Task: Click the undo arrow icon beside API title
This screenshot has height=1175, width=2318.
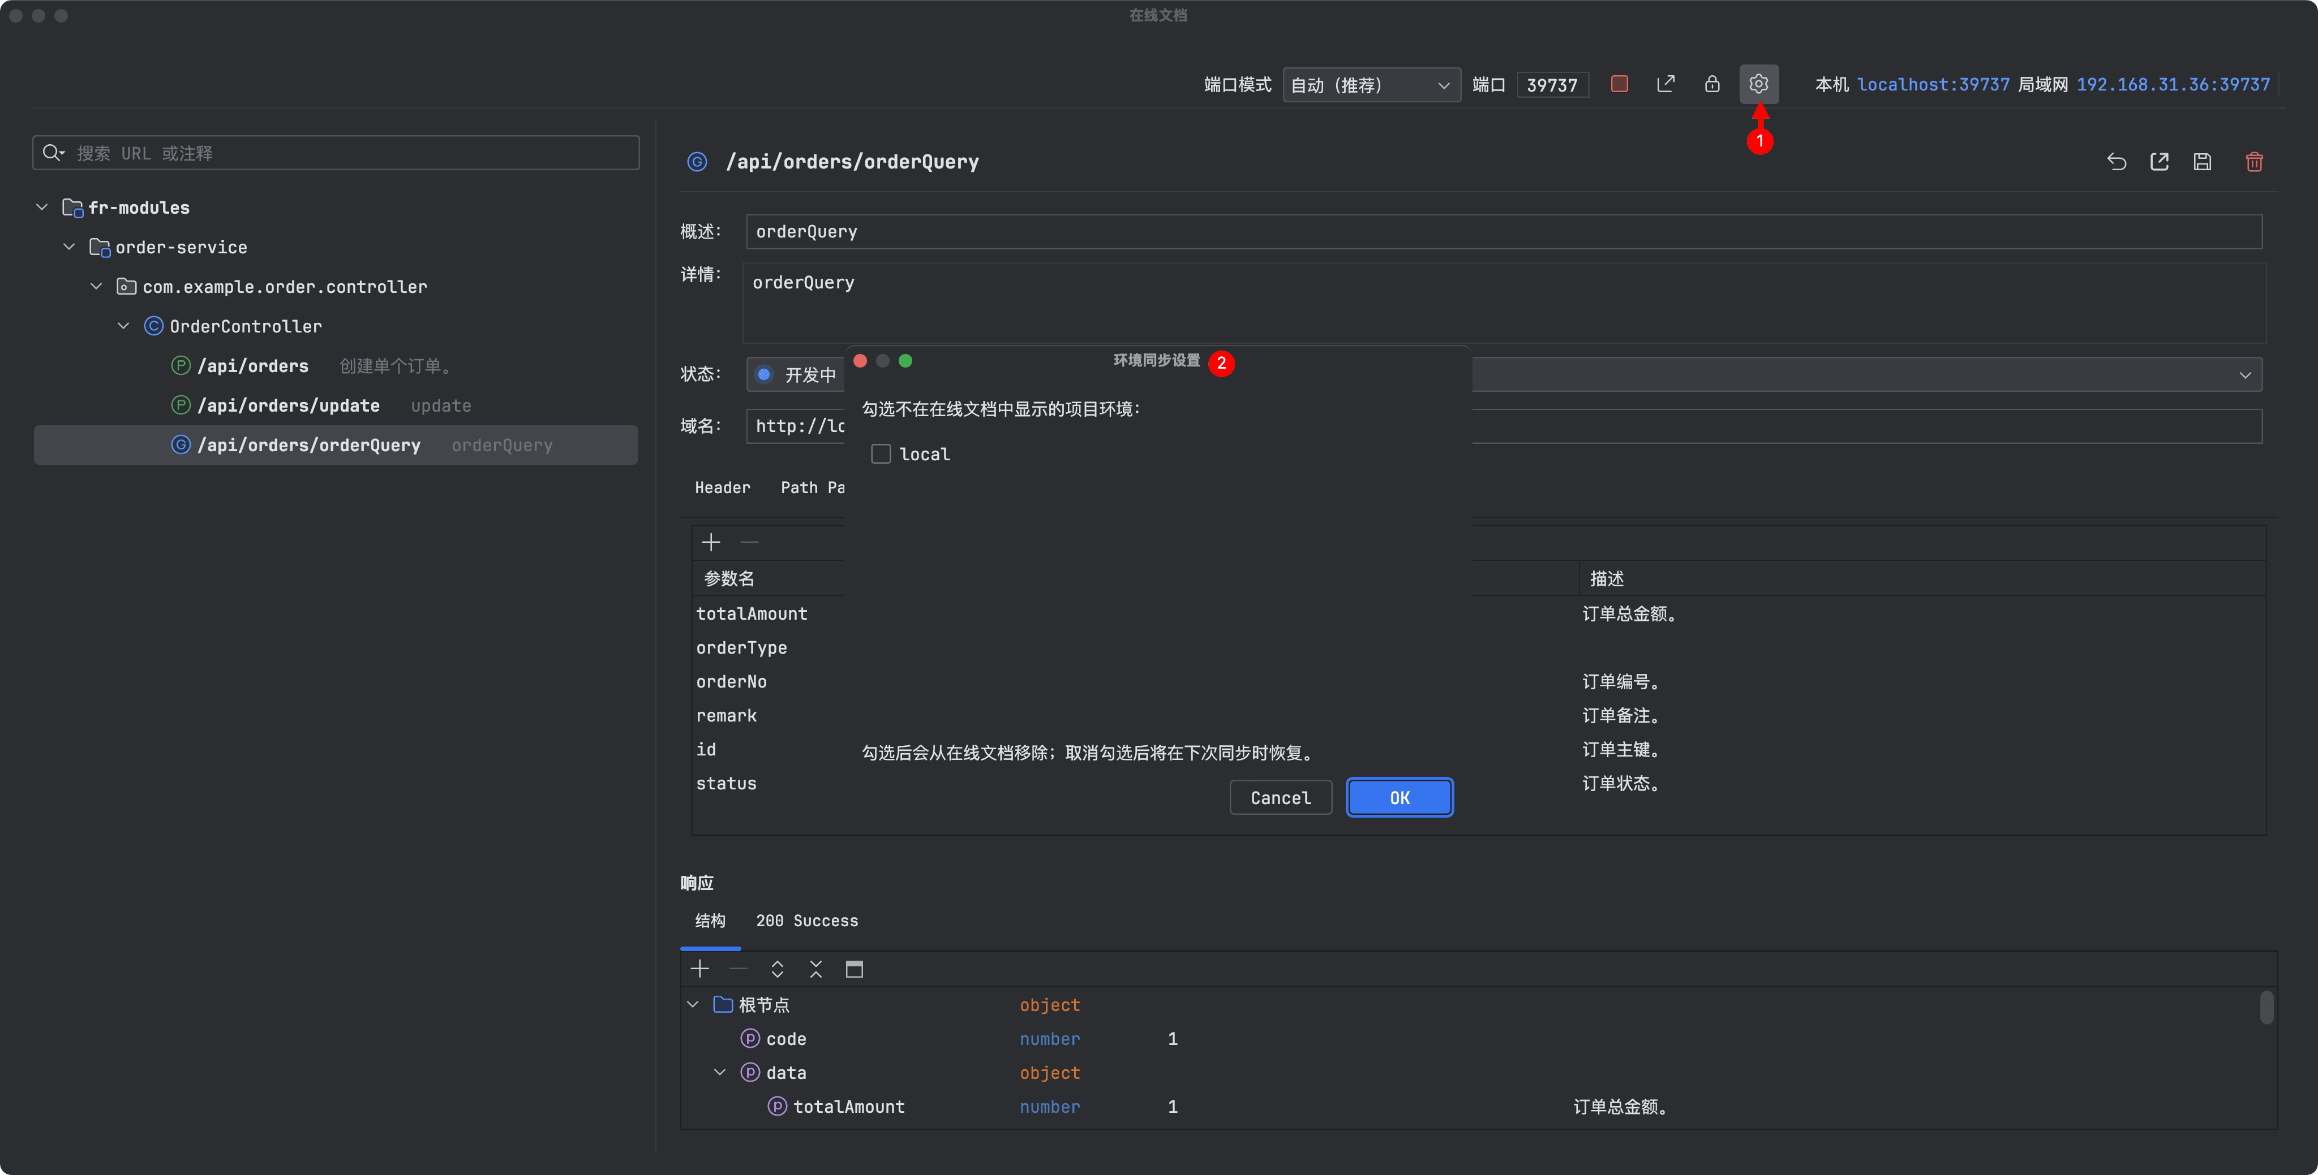Action: 2117,162
